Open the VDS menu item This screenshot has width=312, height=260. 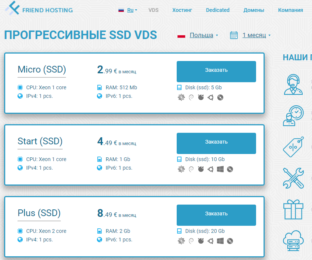pyautogui.click(x=154, y=10)
